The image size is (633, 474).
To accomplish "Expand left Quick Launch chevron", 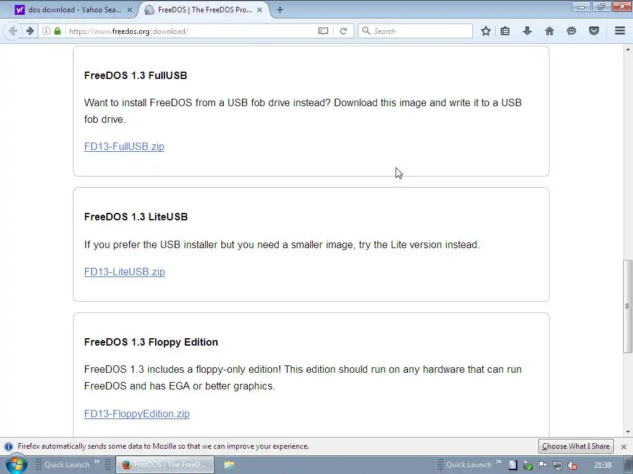I will [97, 462].
